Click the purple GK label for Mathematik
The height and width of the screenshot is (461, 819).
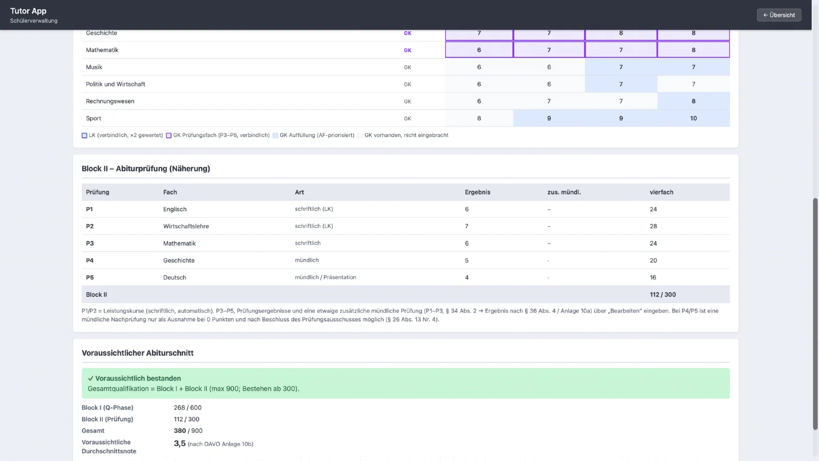pos(407,50)
